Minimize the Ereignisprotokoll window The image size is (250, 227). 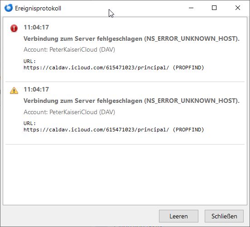[x=191, y=8]
